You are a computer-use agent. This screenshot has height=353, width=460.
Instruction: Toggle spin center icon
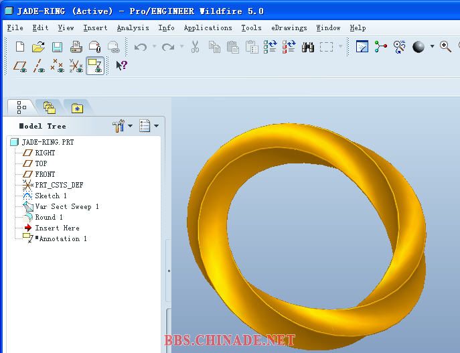tap(381, 47)
